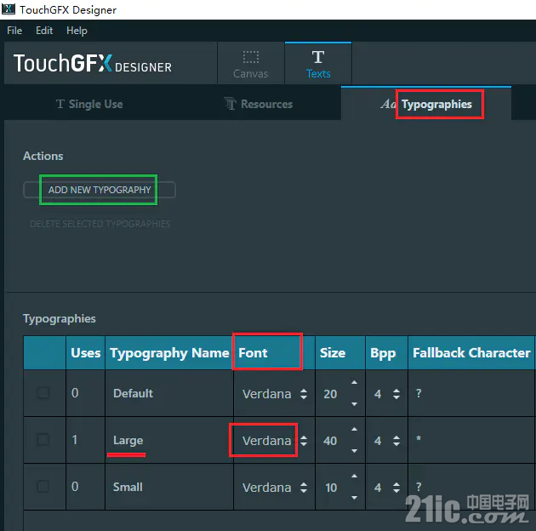Click the Typography Name column header
Viewport: 536px width, 531px height.
coord(169,353)
